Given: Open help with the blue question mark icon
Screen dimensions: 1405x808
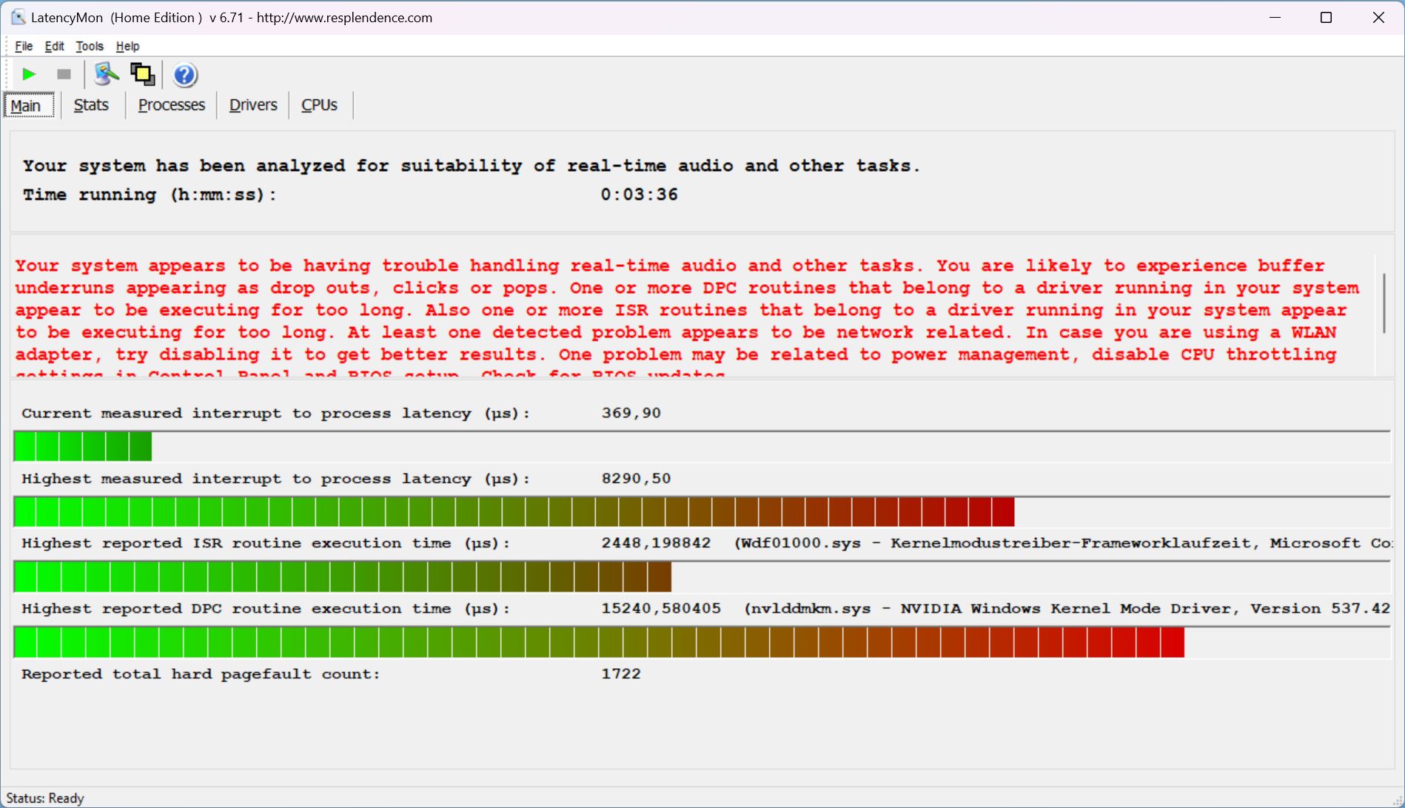Looking at the screenshot, I should click(185, 75).
